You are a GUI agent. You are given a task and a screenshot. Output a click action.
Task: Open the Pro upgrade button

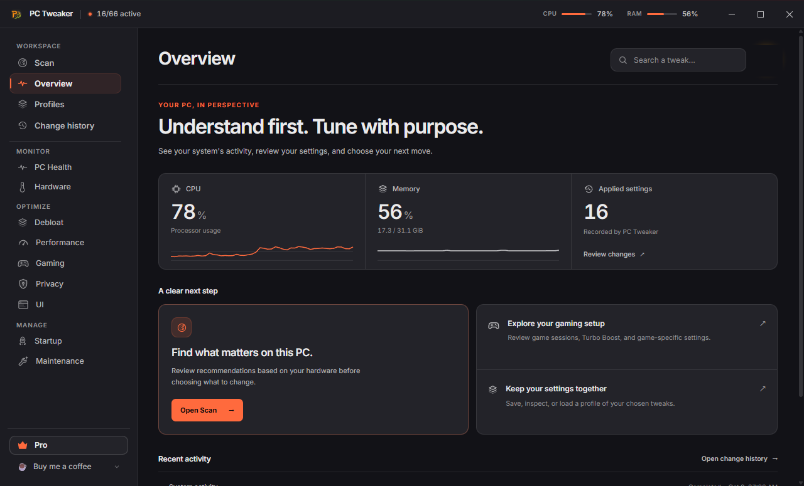[x=68, y=445]
